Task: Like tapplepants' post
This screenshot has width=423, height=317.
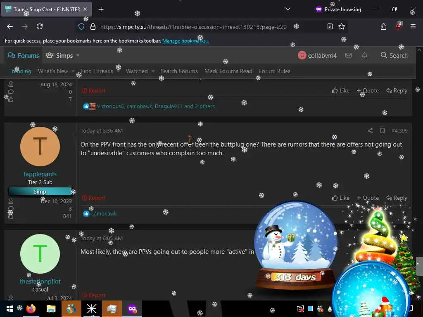Action: (x=341, y=198)
